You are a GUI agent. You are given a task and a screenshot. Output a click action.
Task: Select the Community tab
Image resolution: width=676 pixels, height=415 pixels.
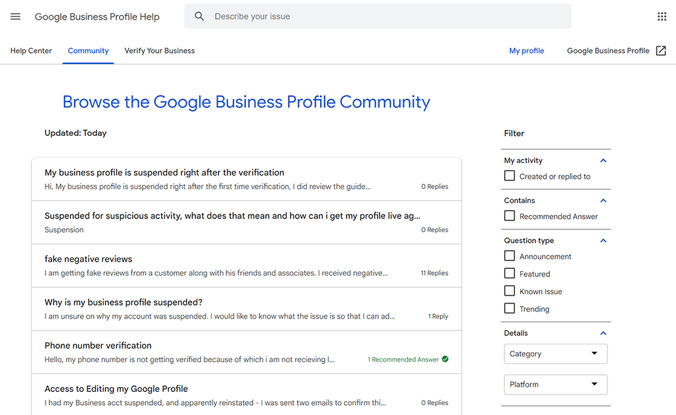[88, 50]
